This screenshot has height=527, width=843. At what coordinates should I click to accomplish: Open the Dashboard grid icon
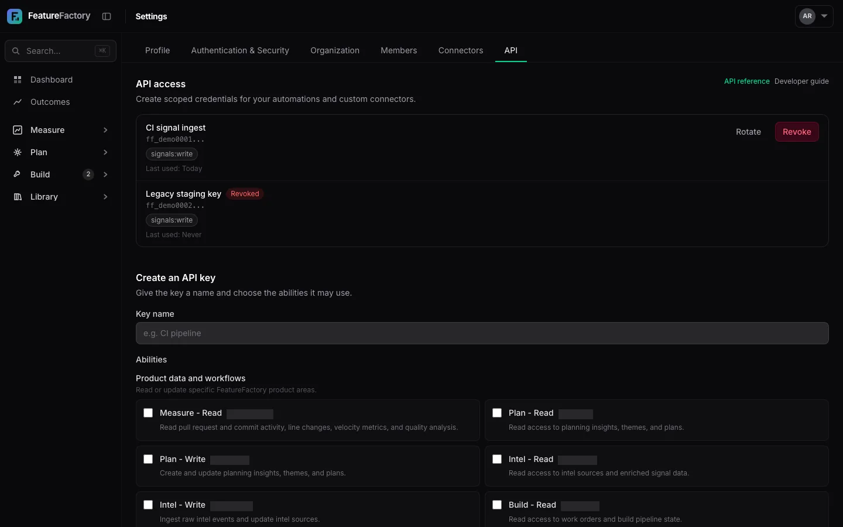click(x=18, y=80)
